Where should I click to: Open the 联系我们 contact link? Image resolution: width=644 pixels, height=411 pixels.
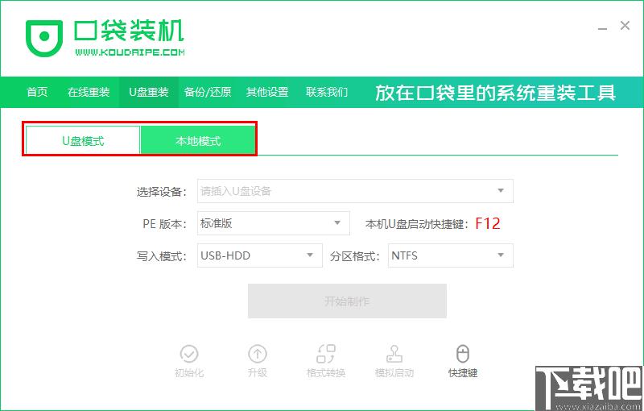click(x=327, y=92)
